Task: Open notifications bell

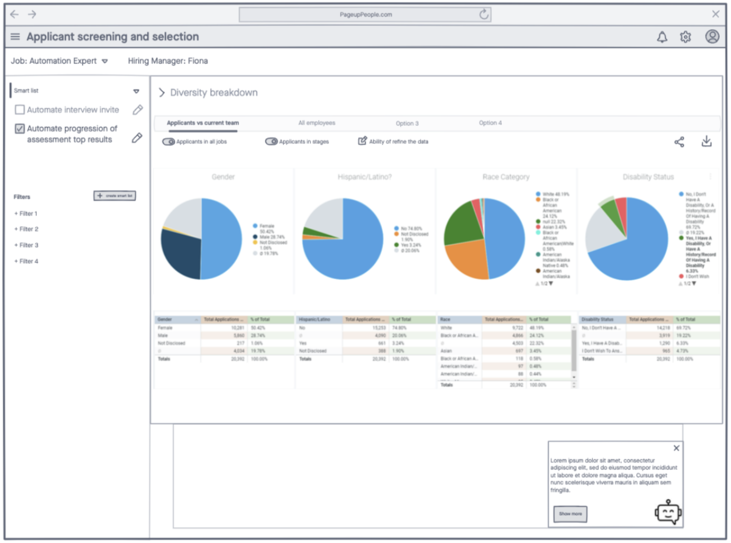Action: click(662, 37)
